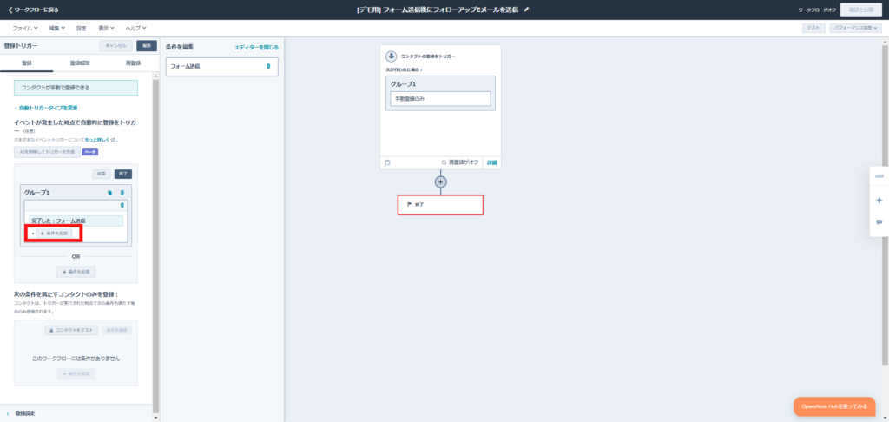Click the 完了 button in trigger box
The width and height of the screenshot is (889, 422).
[x=123, y=175]
